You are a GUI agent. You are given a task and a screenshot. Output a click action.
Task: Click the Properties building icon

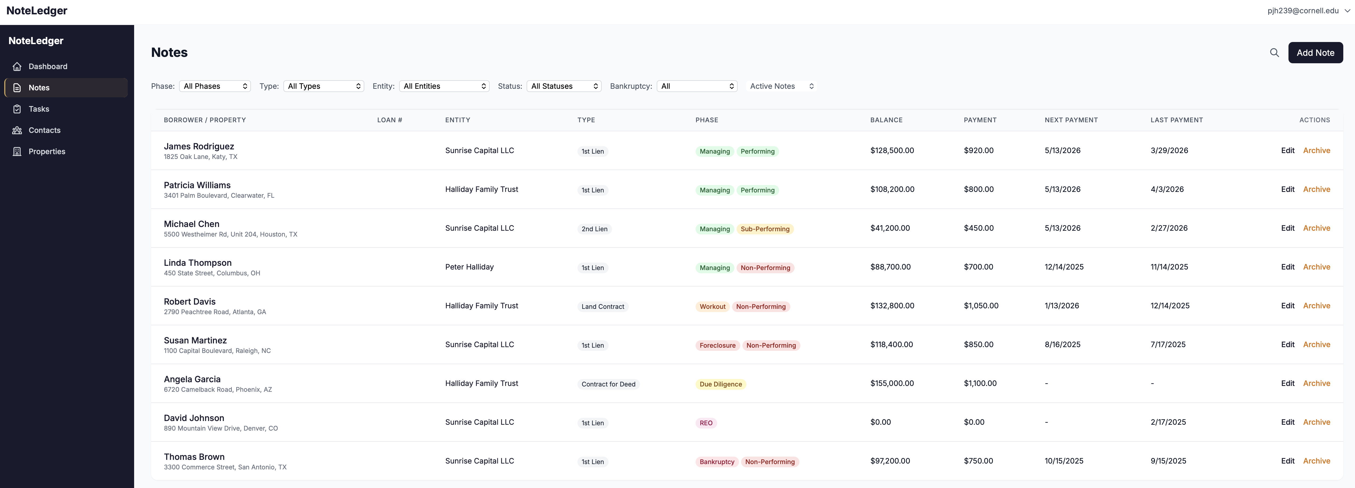coord(17,152)
